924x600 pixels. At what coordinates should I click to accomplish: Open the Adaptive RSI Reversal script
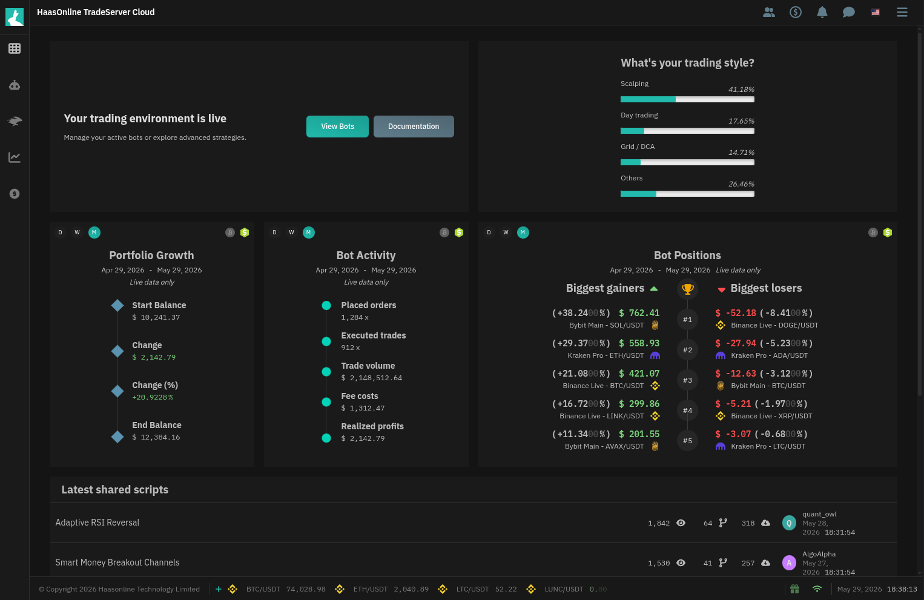pos(97,523)
